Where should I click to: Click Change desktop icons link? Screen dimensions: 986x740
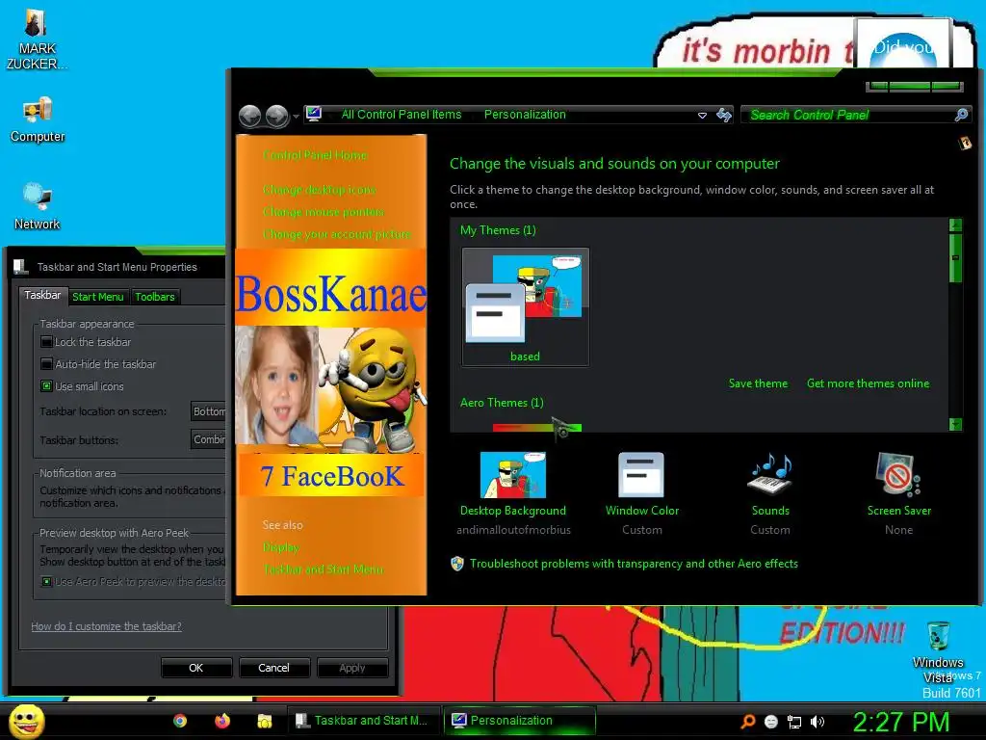(320, 190)
